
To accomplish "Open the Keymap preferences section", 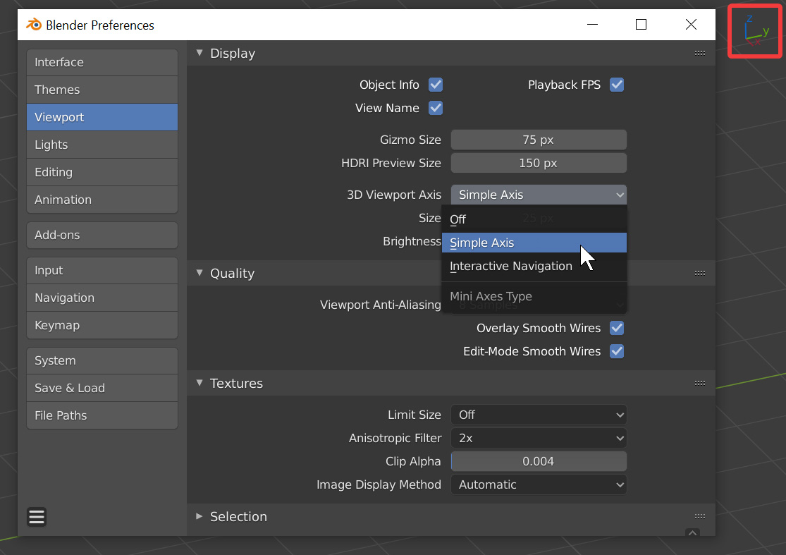I will pyautogui.click(x=102, y=325).
